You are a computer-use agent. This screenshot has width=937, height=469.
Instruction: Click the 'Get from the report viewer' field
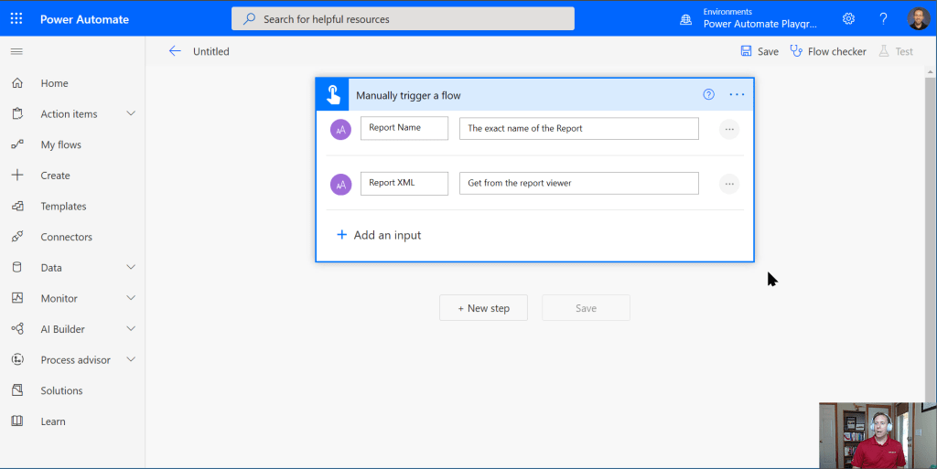coord(578,183)
